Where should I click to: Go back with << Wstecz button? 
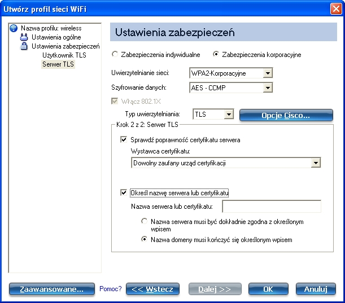coord(152,289)
